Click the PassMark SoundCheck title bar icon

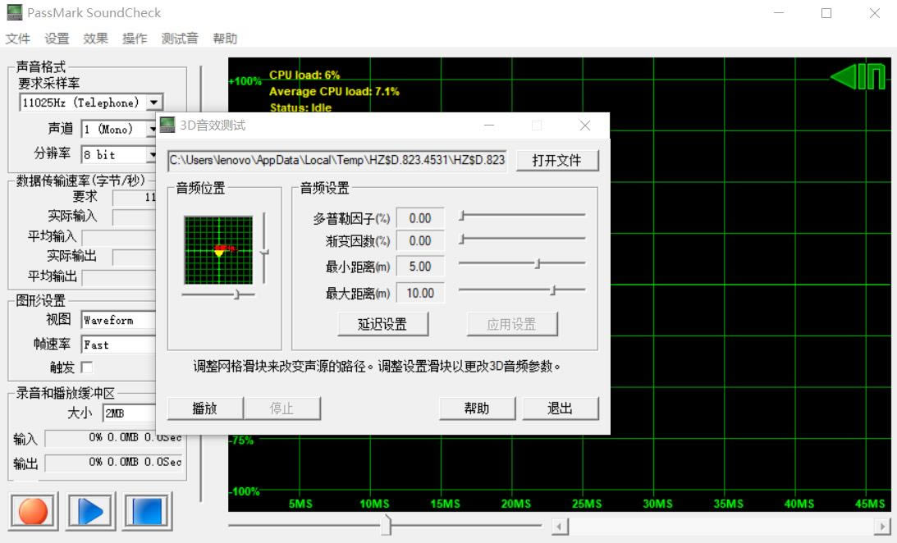[13, 13]
